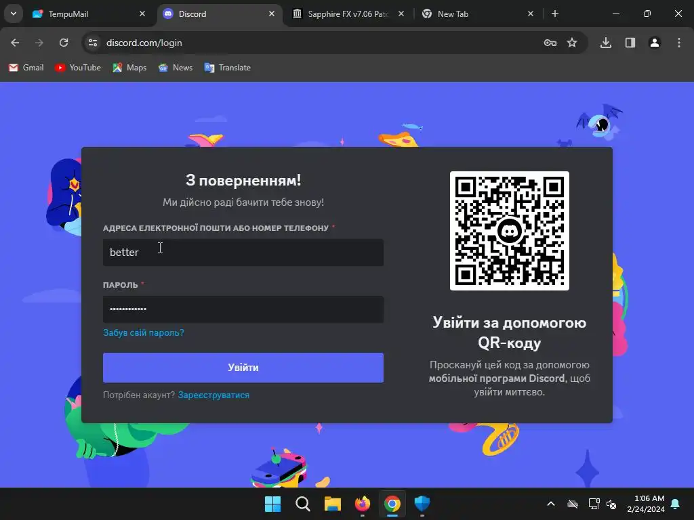Open Windows Security shield on taskbar
Screen dimensions: 694x520
(422, 504)
